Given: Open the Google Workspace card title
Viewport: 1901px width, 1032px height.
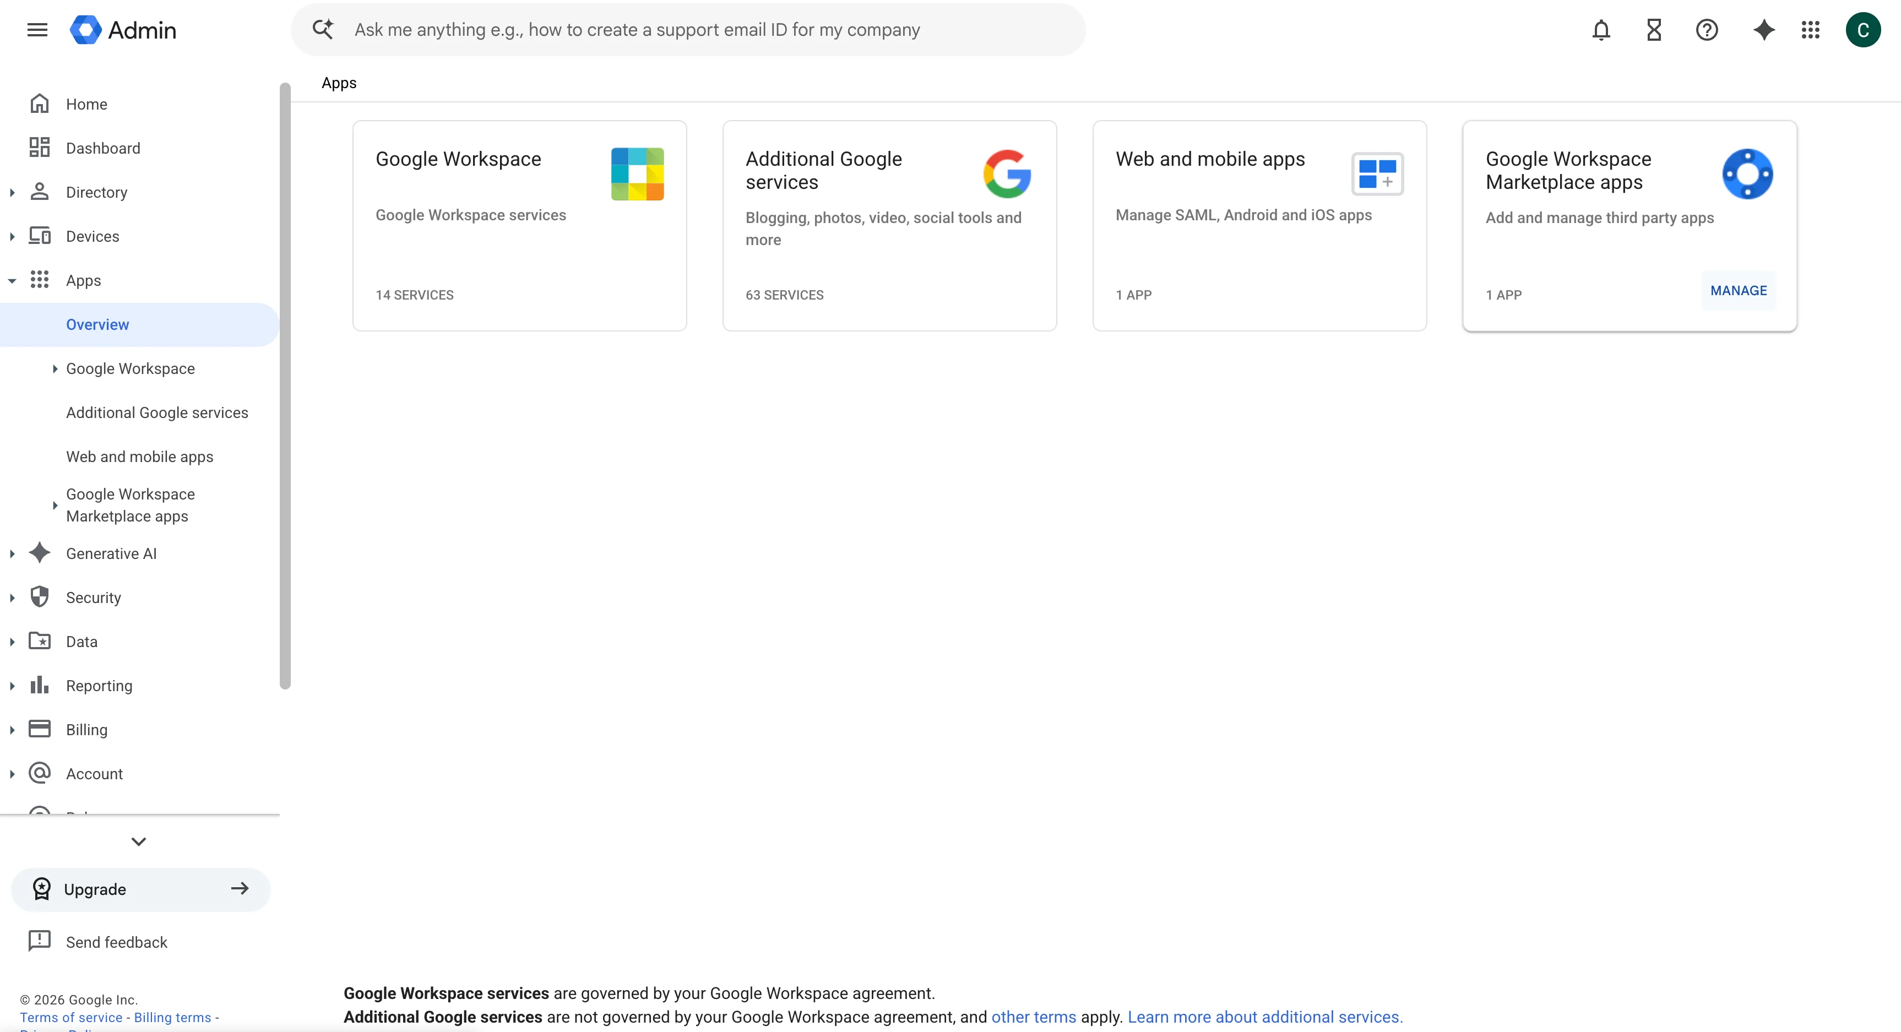Looking at the screenshot, I should 458,159.
